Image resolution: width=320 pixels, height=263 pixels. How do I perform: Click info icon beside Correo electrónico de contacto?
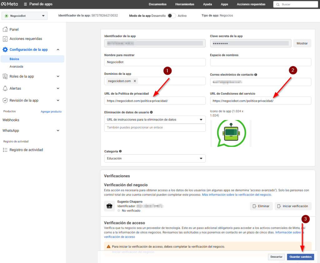click(256, 75)
